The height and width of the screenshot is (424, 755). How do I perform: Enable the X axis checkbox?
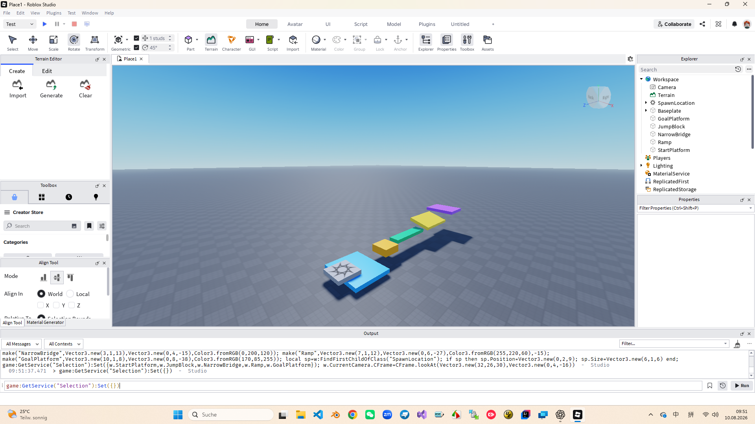point(41,305)
